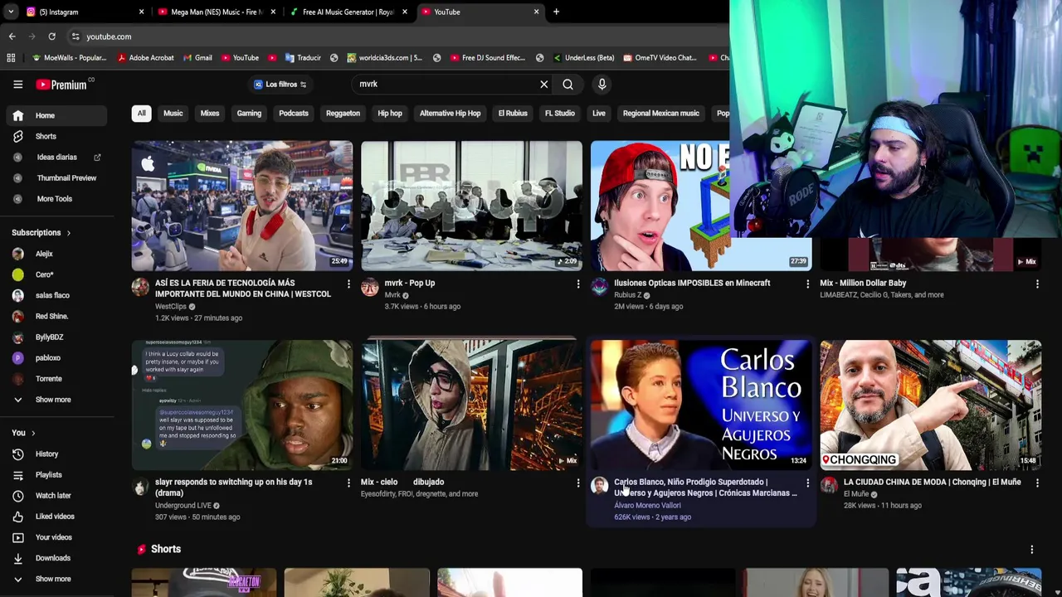Select Regional Mexican music chip
Viewport: 1062px width, 597px height.
click(661, 114)
